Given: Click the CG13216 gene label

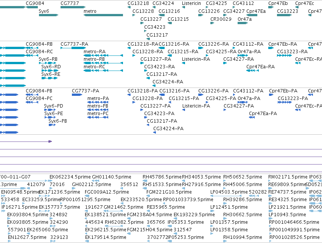Looking at the screenshot, I should (169, 11).
